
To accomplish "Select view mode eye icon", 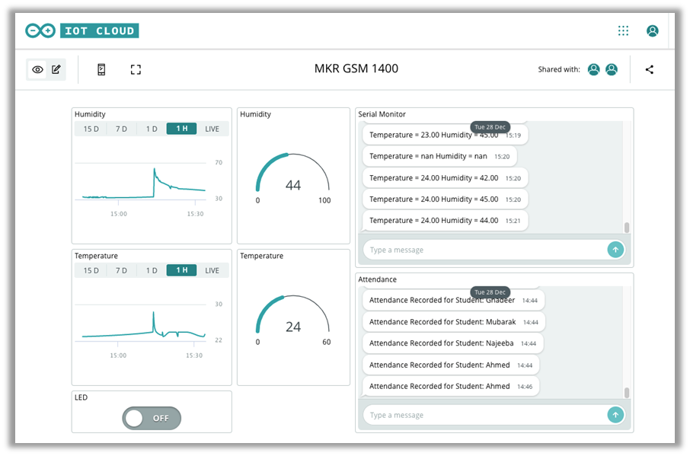I will [38, 69].
